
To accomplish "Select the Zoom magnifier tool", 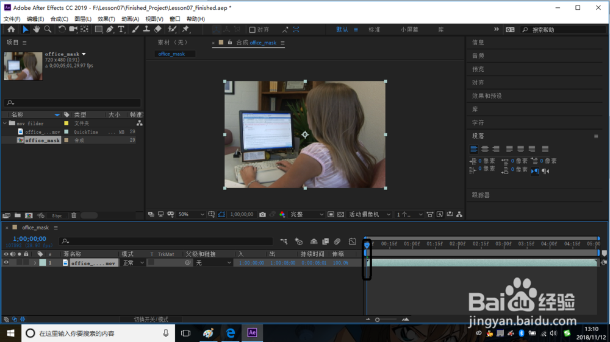I will 48,29.
